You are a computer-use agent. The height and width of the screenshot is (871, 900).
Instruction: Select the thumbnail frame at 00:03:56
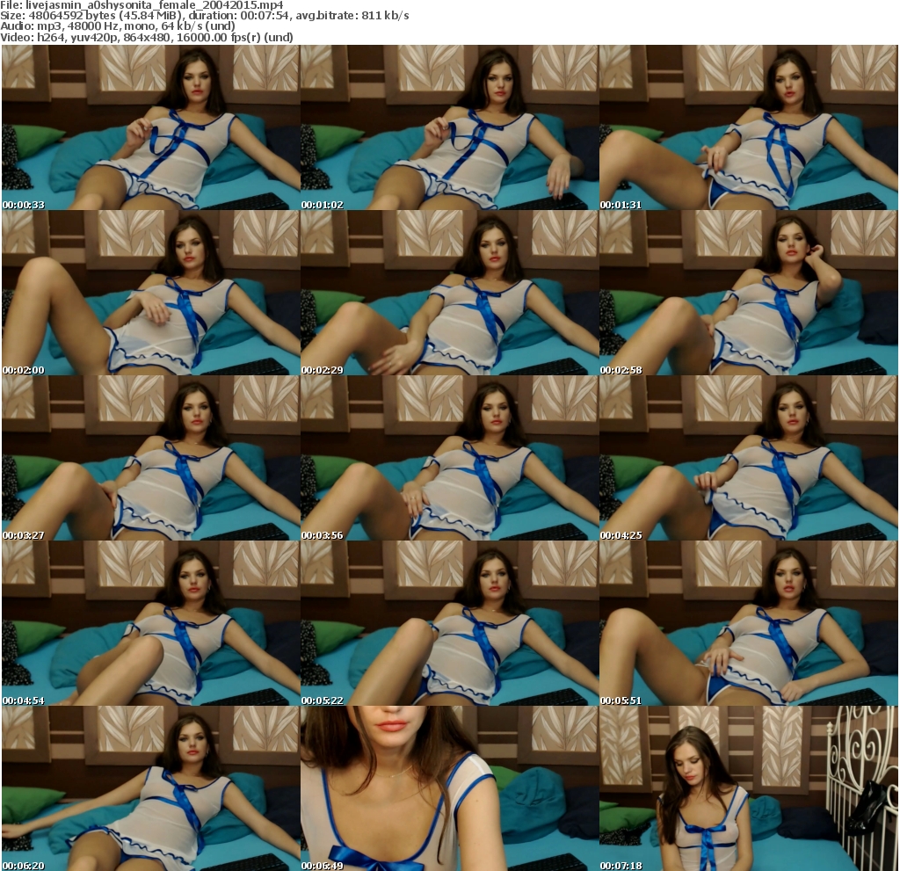coord(449,458)
